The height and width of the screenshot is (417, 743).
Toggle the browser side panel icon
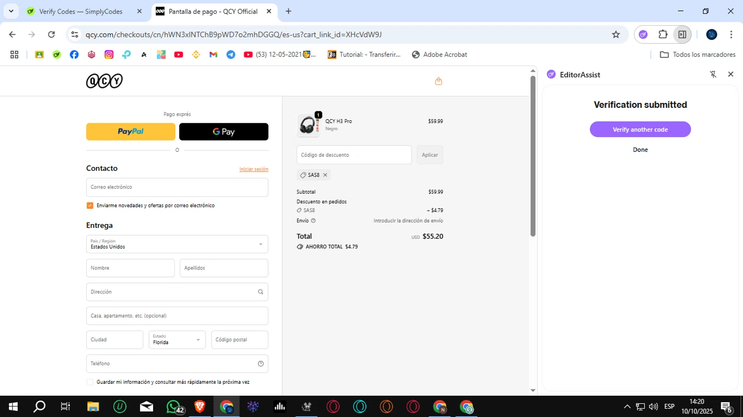[682, 35]
